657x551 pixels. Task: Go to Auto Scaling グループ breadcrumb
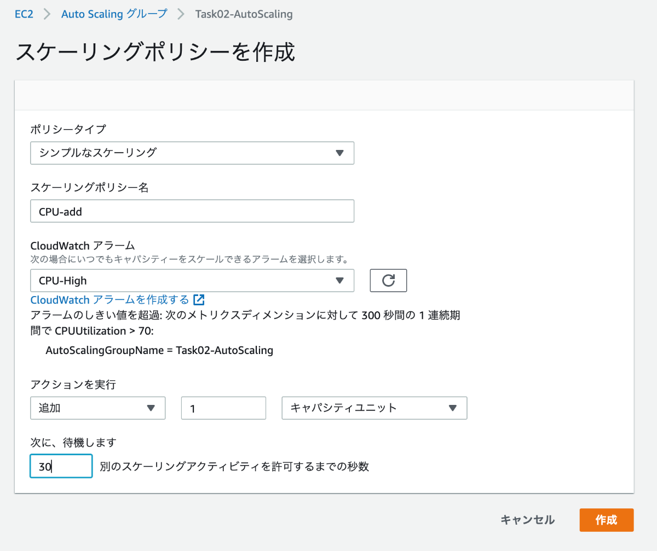tap(114, 14)
